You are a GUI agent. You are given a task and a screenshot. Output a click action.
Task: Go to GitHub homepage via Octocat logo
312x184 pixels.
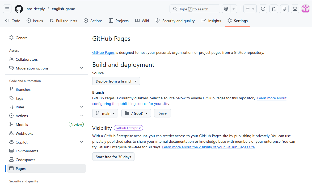tap(19, 9)
